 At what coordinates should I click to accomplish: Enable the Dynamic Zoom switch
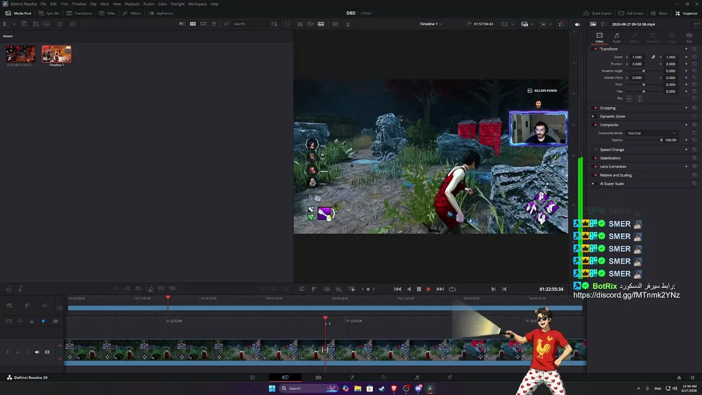(x=593, y=116)
